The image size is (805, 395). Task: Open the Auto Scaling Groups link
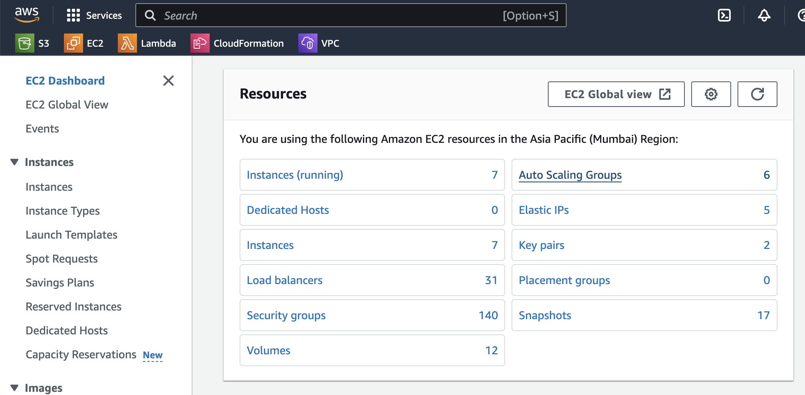coord(570,175)
